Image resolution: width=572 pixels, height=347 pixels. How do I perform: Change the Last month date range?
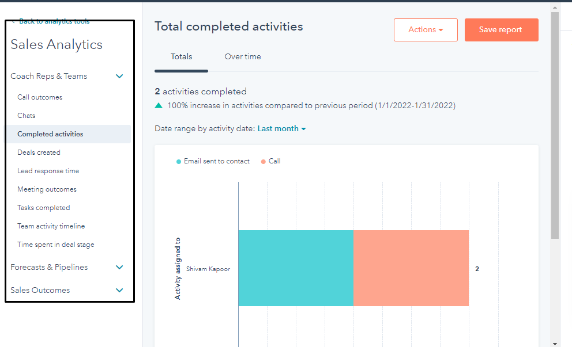(x=281, y=128)
